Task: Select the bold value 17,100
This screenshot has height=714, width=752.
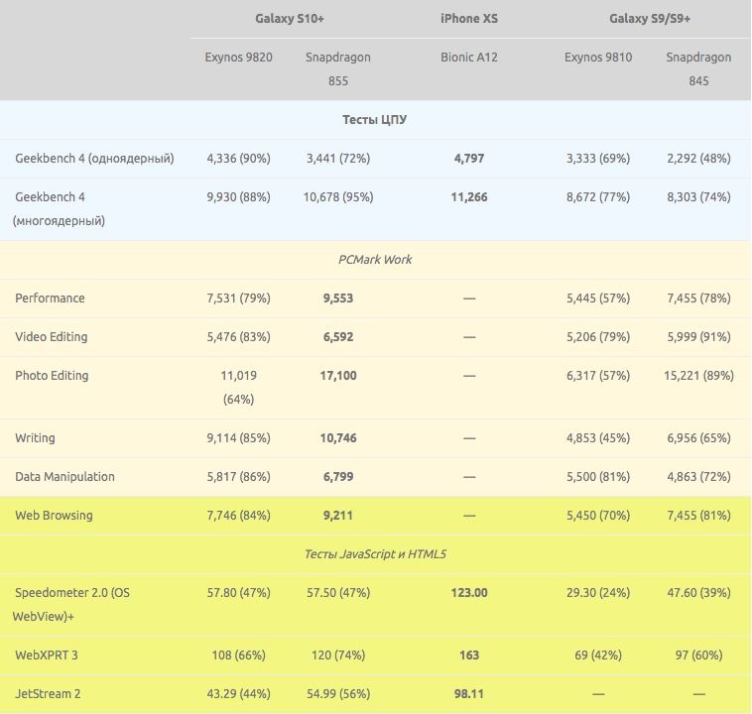Action: tap(338, 376)
